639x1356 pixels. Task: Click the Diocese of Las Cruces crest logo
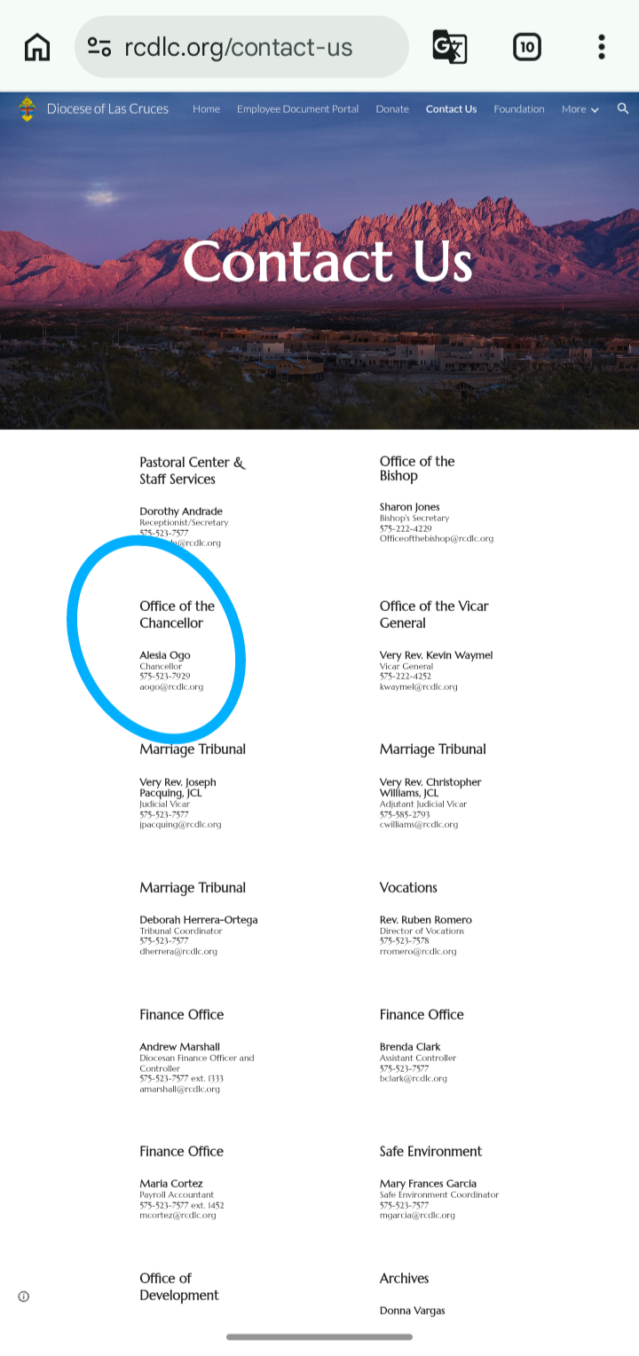pos(27,109)
